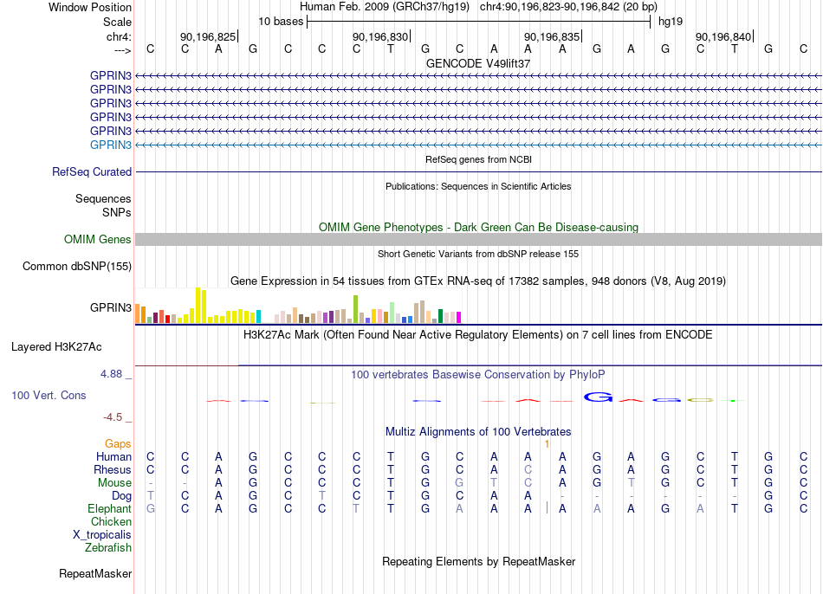Open the Layered H3K27Ac track label
Viewport: 823px width, 594px height.
point(56,347)
